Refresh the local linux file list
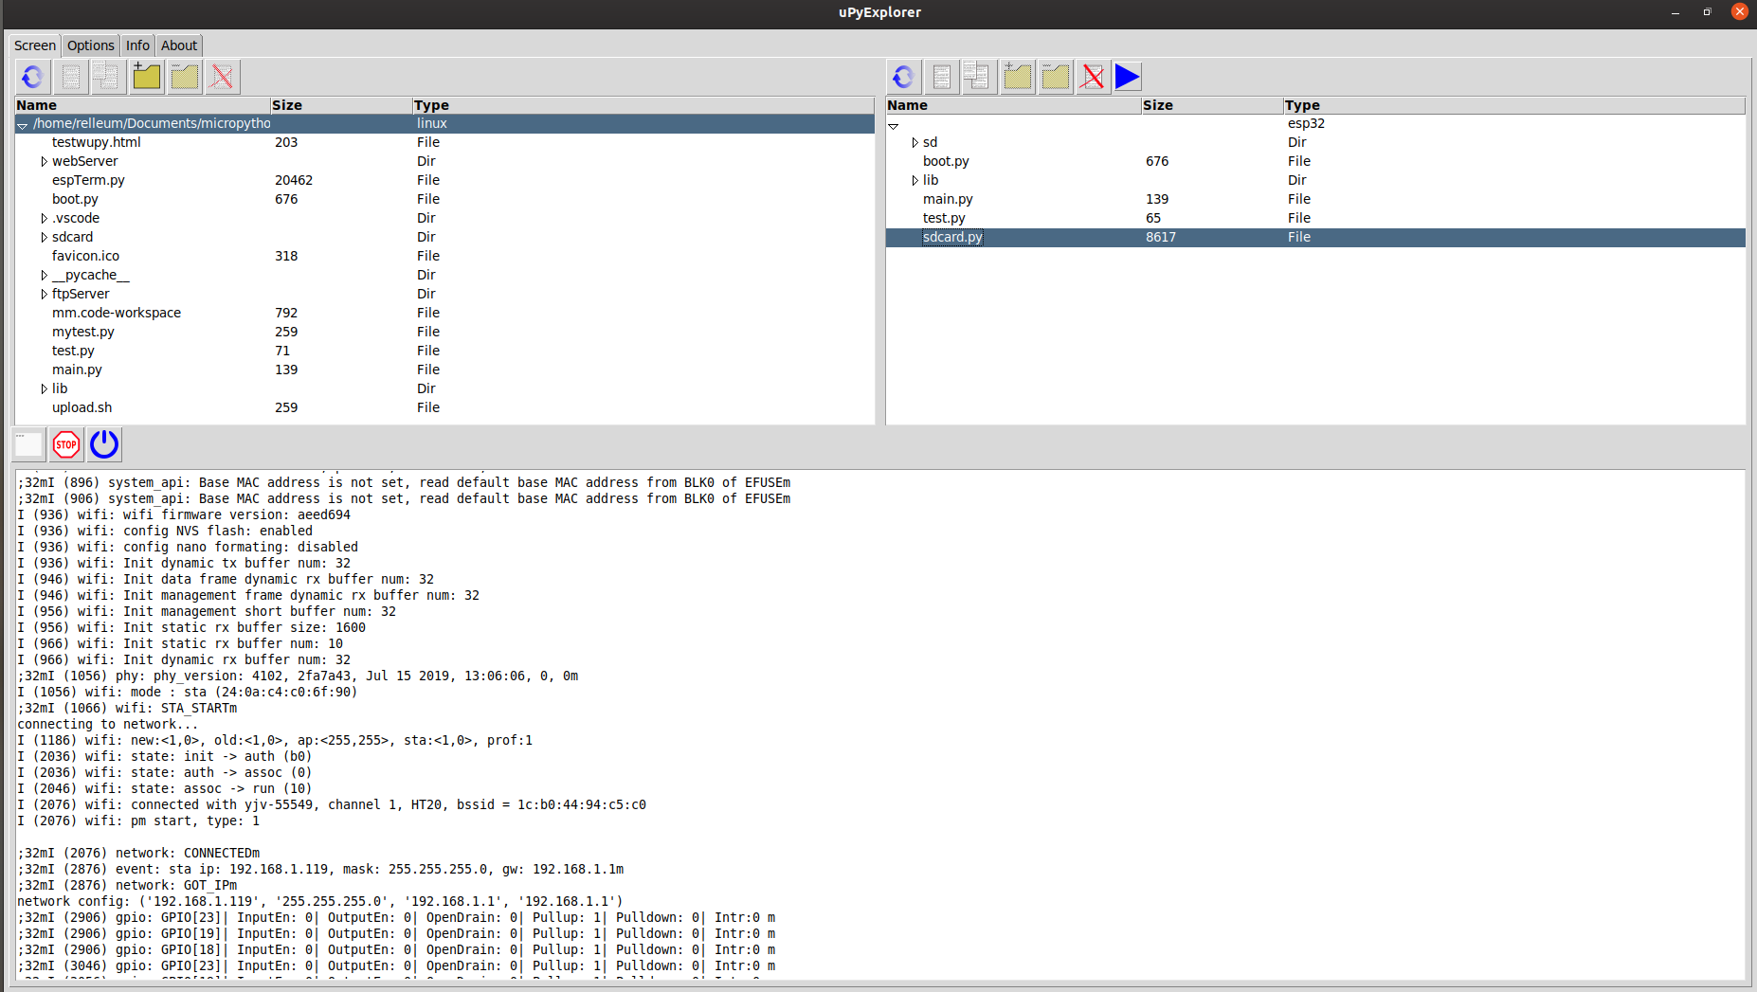Screen dimensions: 1757x992 click(x=32, y=77)
